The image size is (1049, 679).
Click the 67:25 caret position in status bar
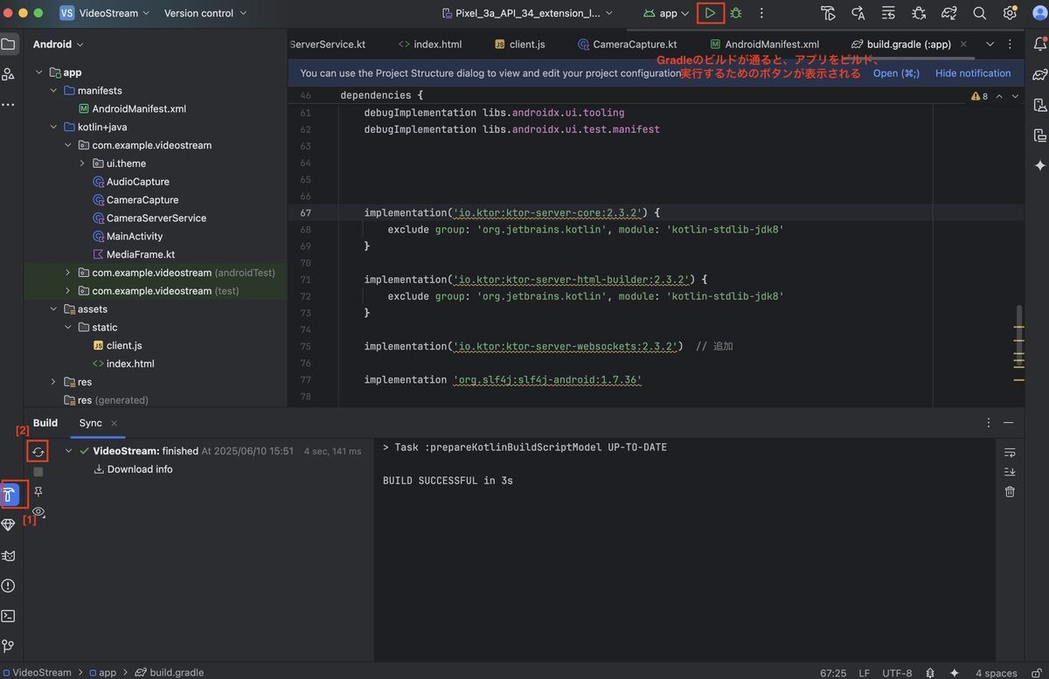[833, 673]
